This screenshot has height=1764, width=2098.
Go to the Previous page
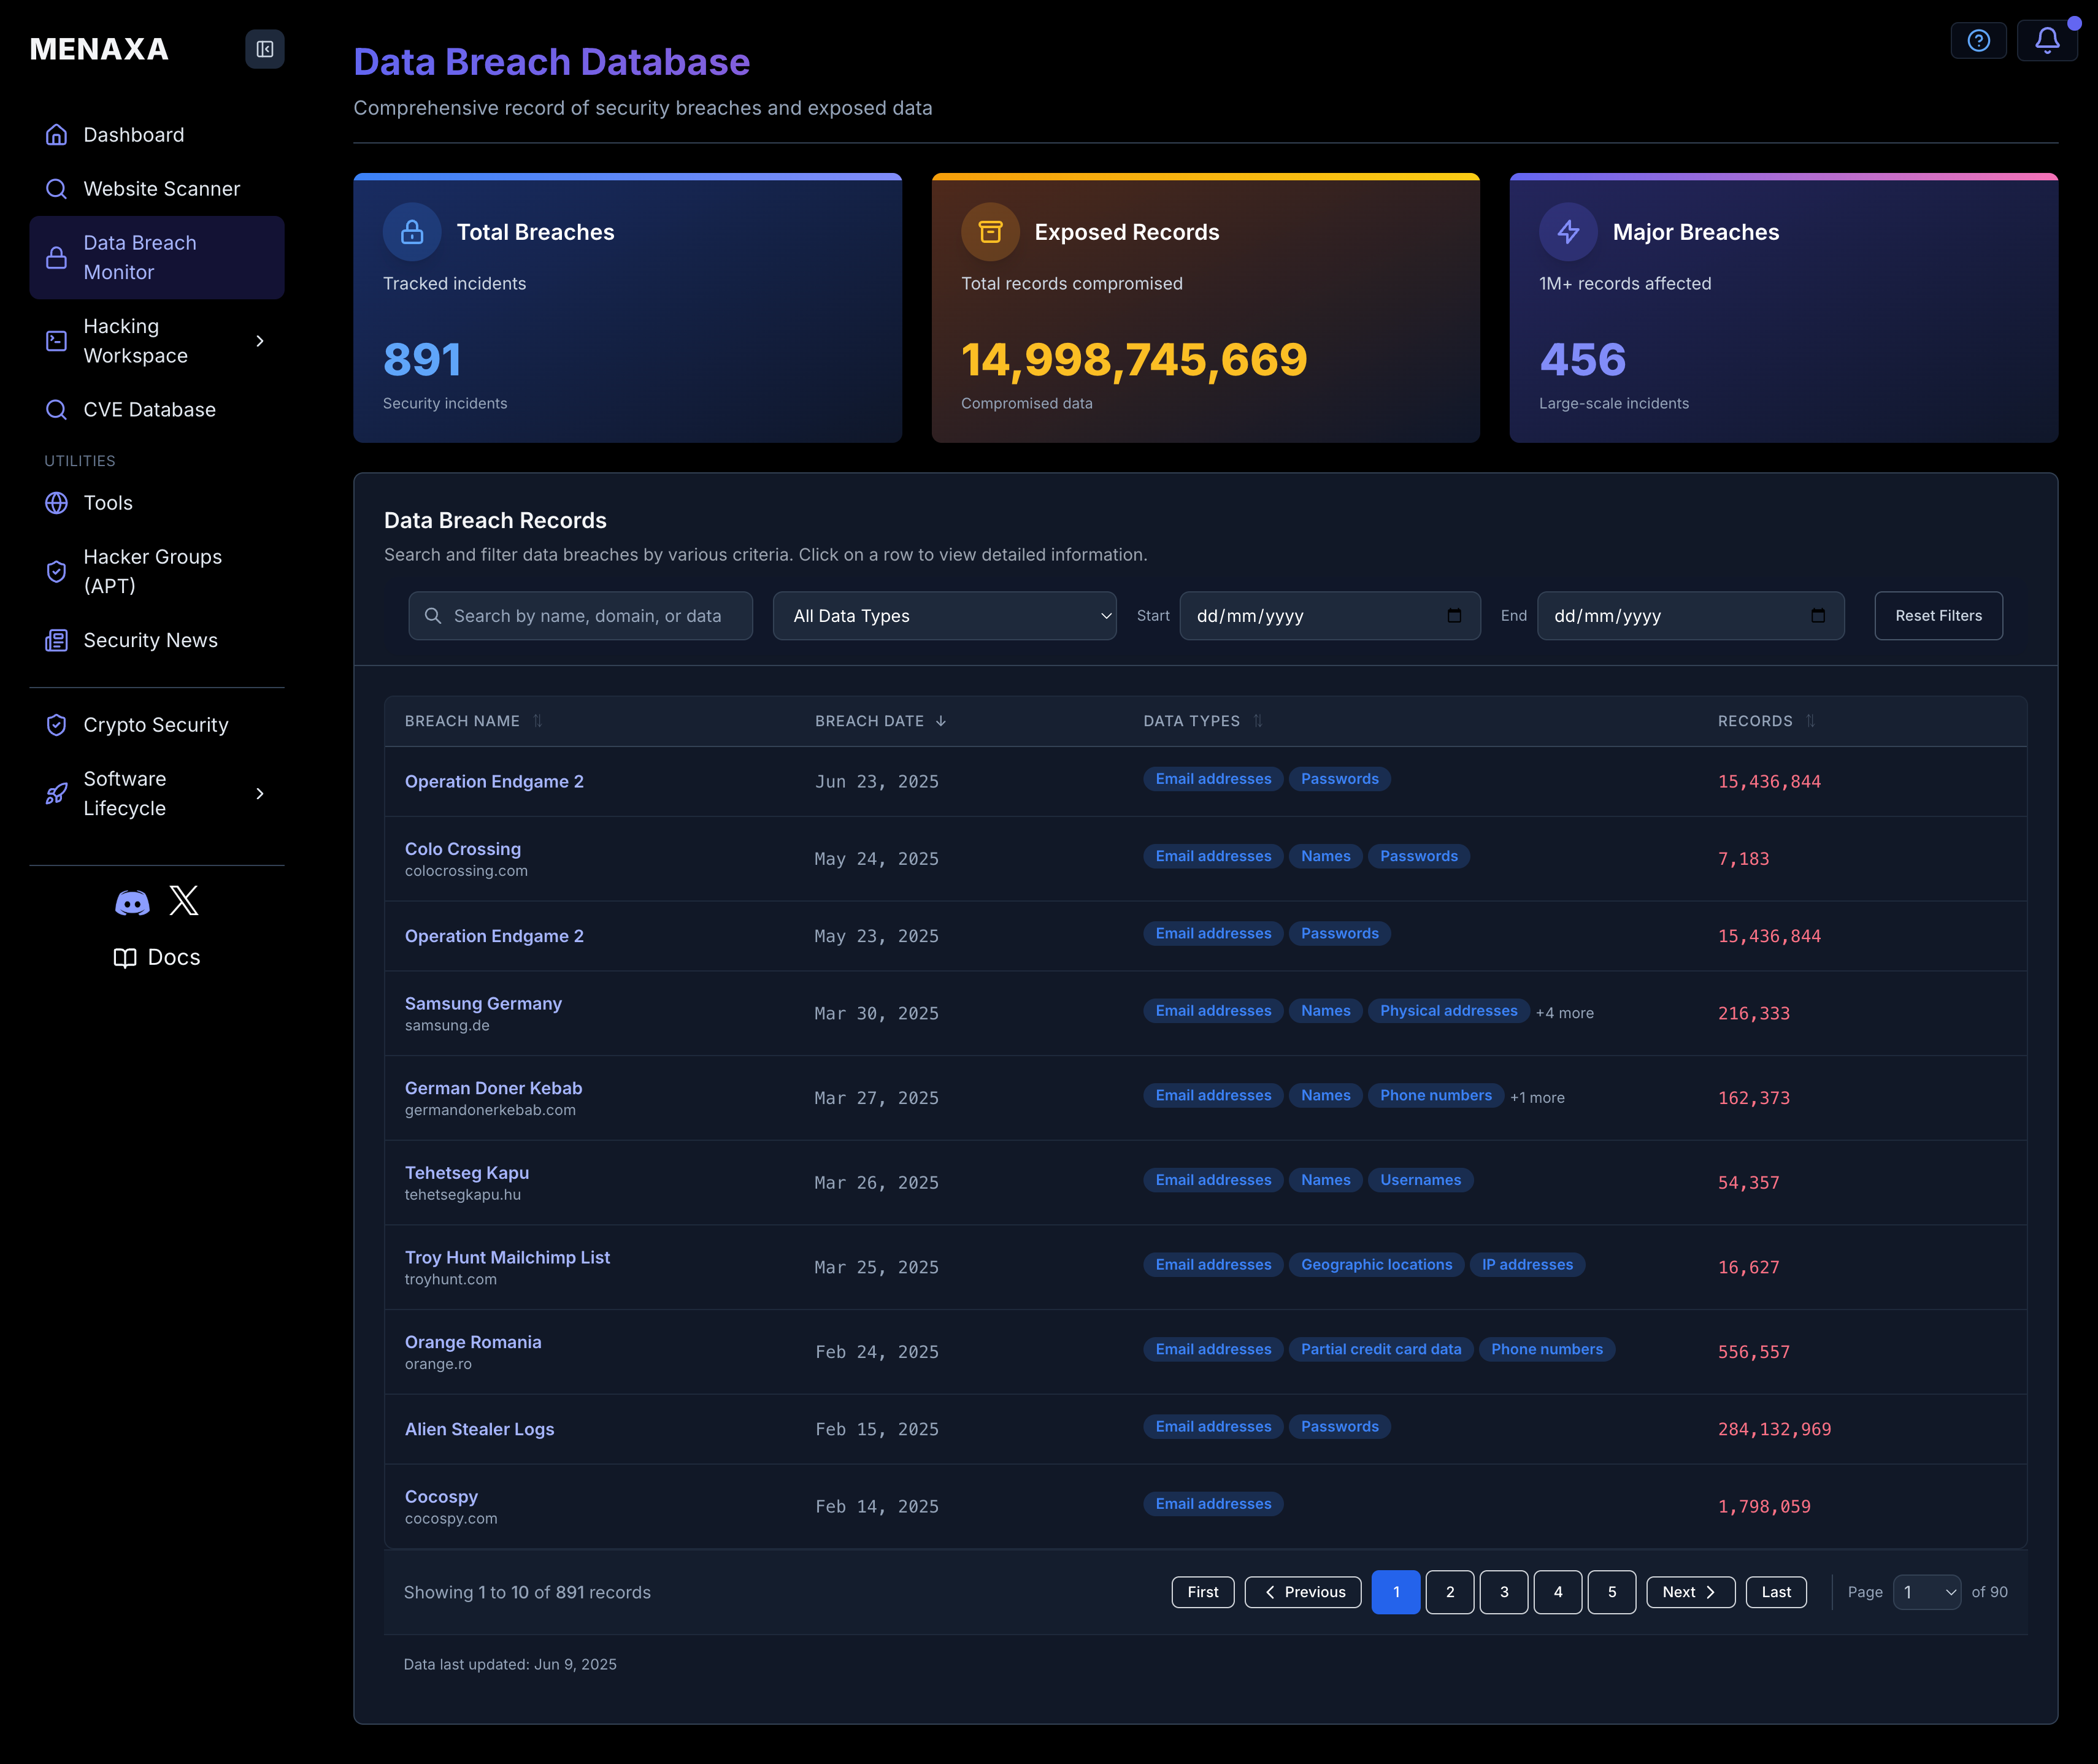[1303, 1593]
